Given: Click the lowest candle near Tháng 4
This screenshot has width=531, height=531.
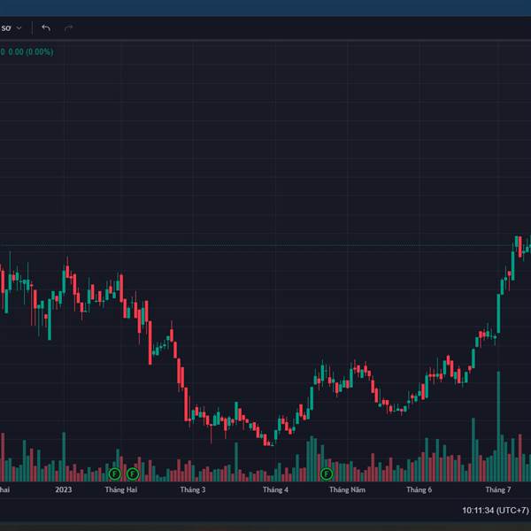Looking at the screenshot, I should (x=268, y=440).
